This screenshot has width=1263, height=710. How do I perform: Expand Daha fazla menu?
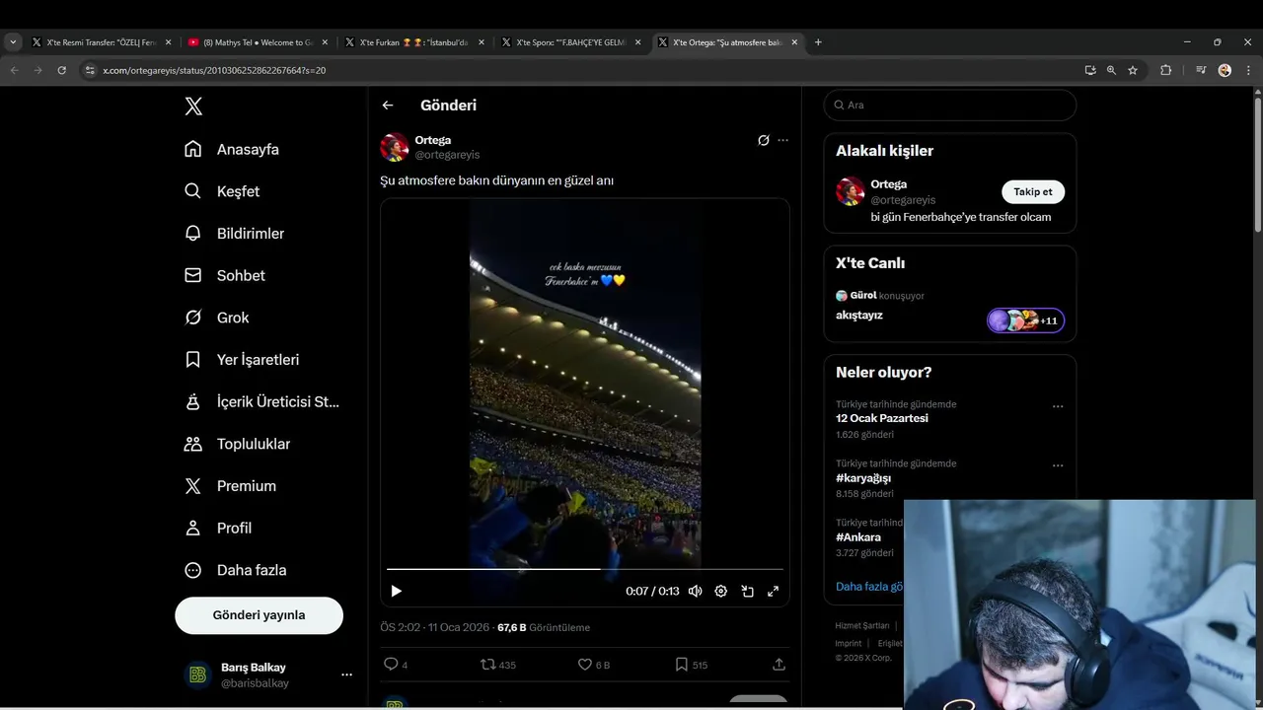(x=236, y=570)
